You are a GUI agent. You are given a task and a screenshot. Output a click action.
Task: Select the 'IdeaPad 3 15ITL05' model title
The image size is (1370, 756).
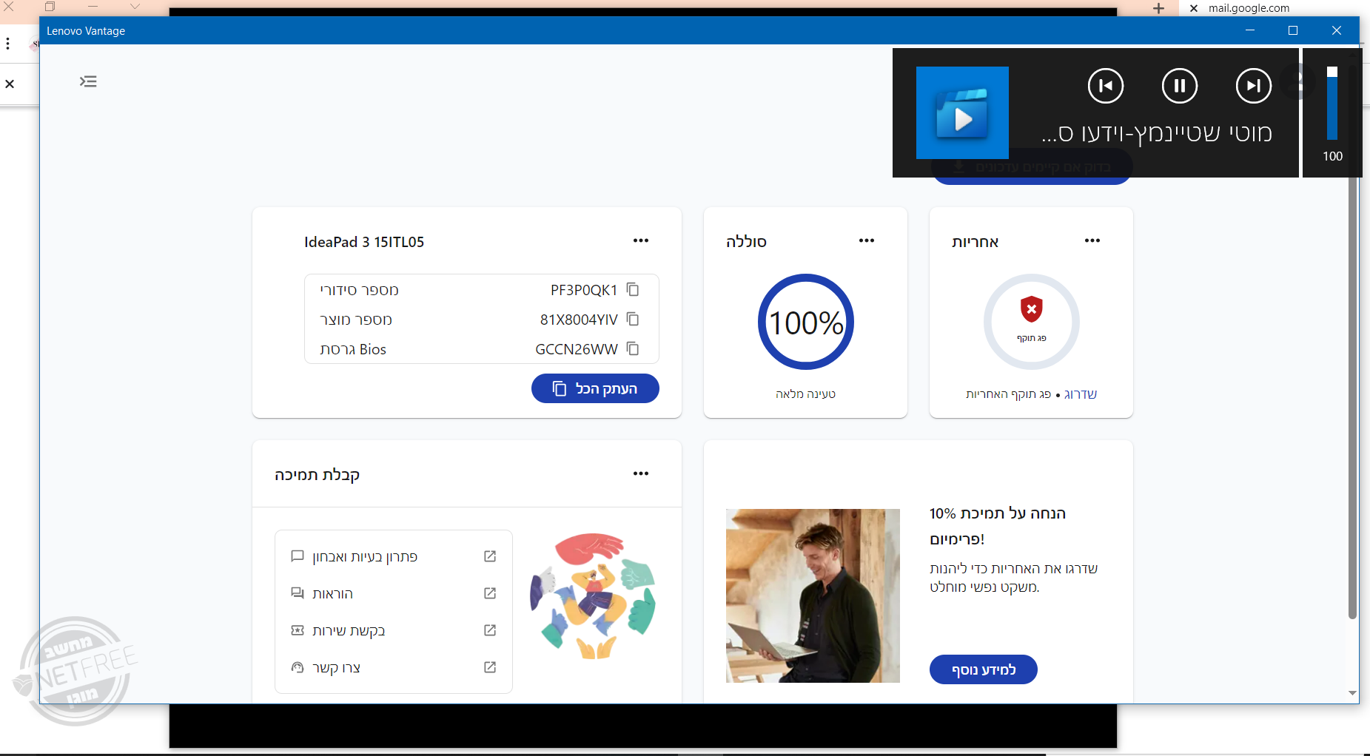(364, 242)
